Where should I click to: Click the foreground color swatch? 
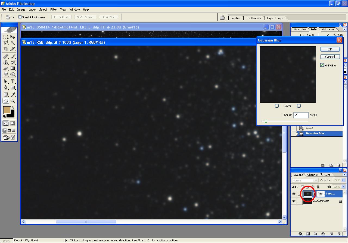tap(7, 110)
